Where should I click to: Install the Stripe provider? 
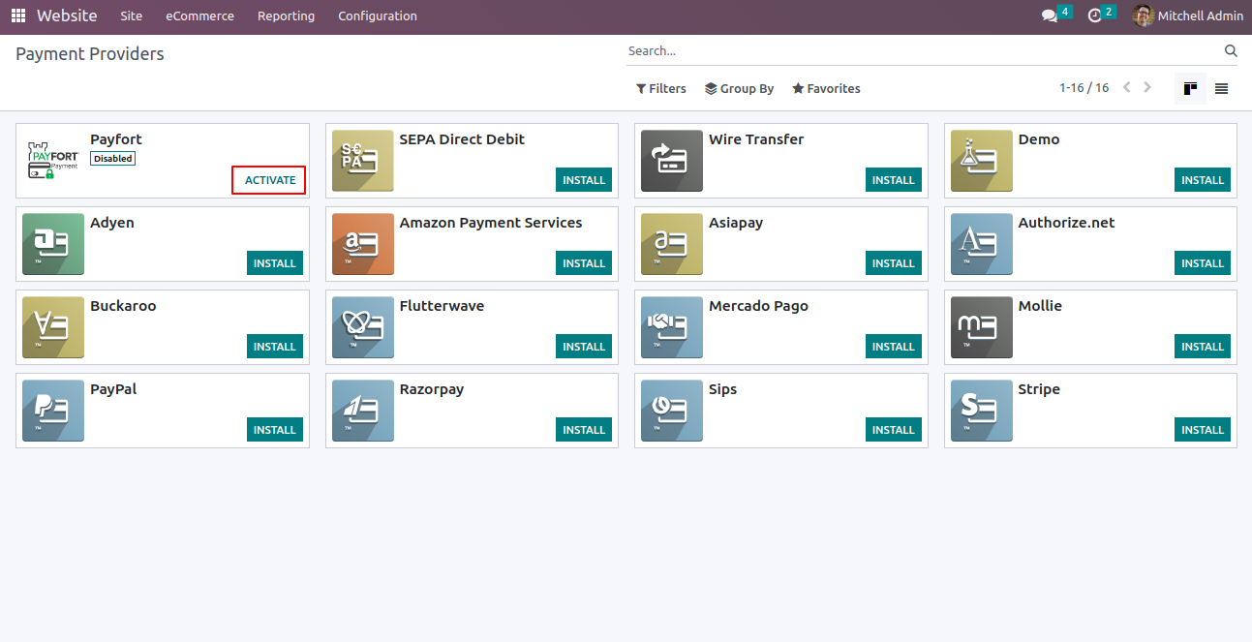1203,430
